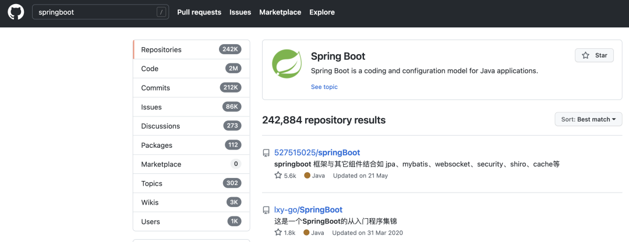Click the 3K wikis count badge

[x=234, y=202]
